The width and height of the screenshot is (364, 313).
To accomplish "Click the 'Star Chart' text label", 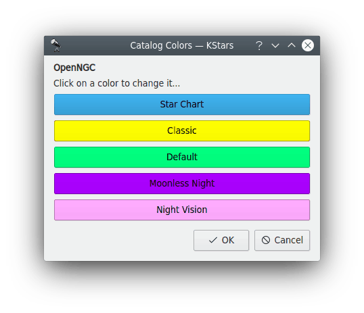I will click(x=182, y=104).
